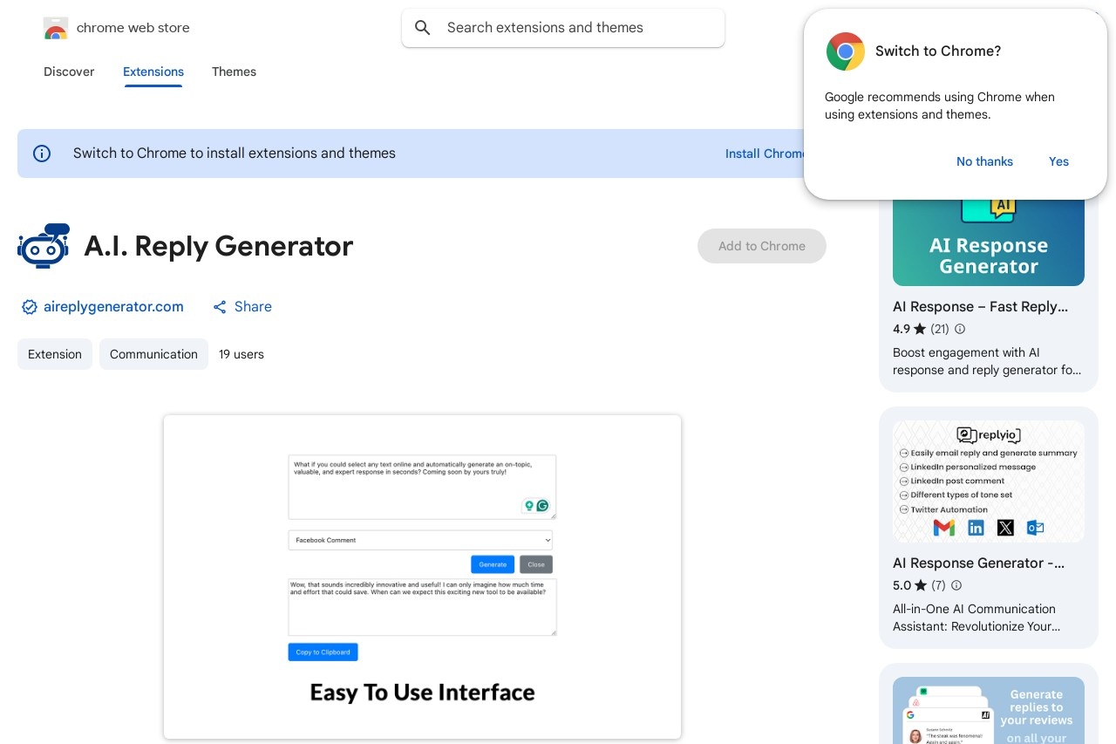Focus the Search extensions and themes field
The width and height of the screenshot is (1116, 744).
click(x=563, y=28)
